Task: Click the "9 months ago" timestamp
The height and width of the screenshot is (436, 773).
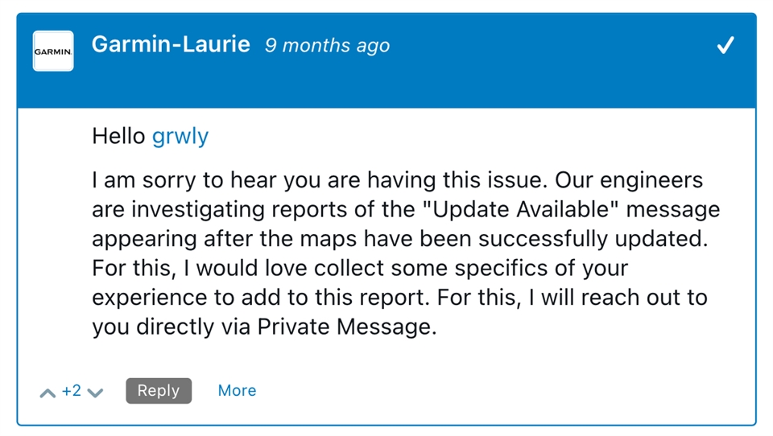Action: pyautogui.click(x=328, y=45)
